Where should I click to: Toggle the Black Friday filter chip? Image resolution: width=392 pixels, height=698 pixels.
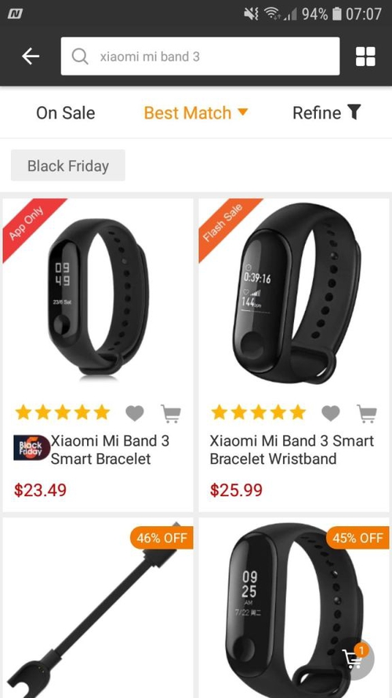[x=68, y=166]
